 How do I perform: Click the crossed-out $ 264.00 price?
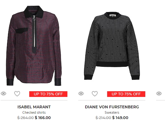point(25,118)
